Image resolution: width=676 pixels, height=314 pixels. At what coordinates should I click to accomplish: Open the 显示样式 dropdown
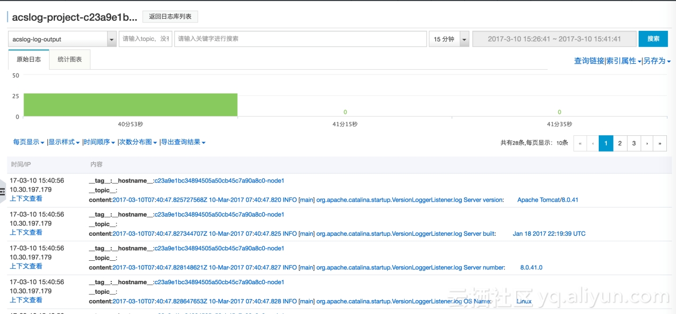pos(64,142)
